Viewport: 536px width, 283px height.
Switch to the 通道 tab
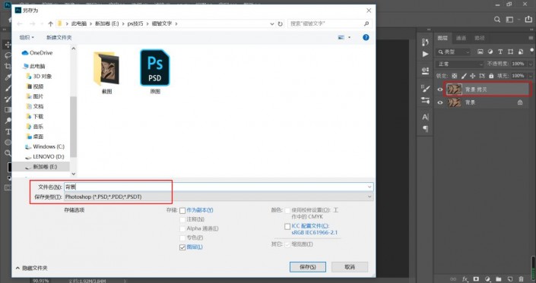(x=461, y=38)
